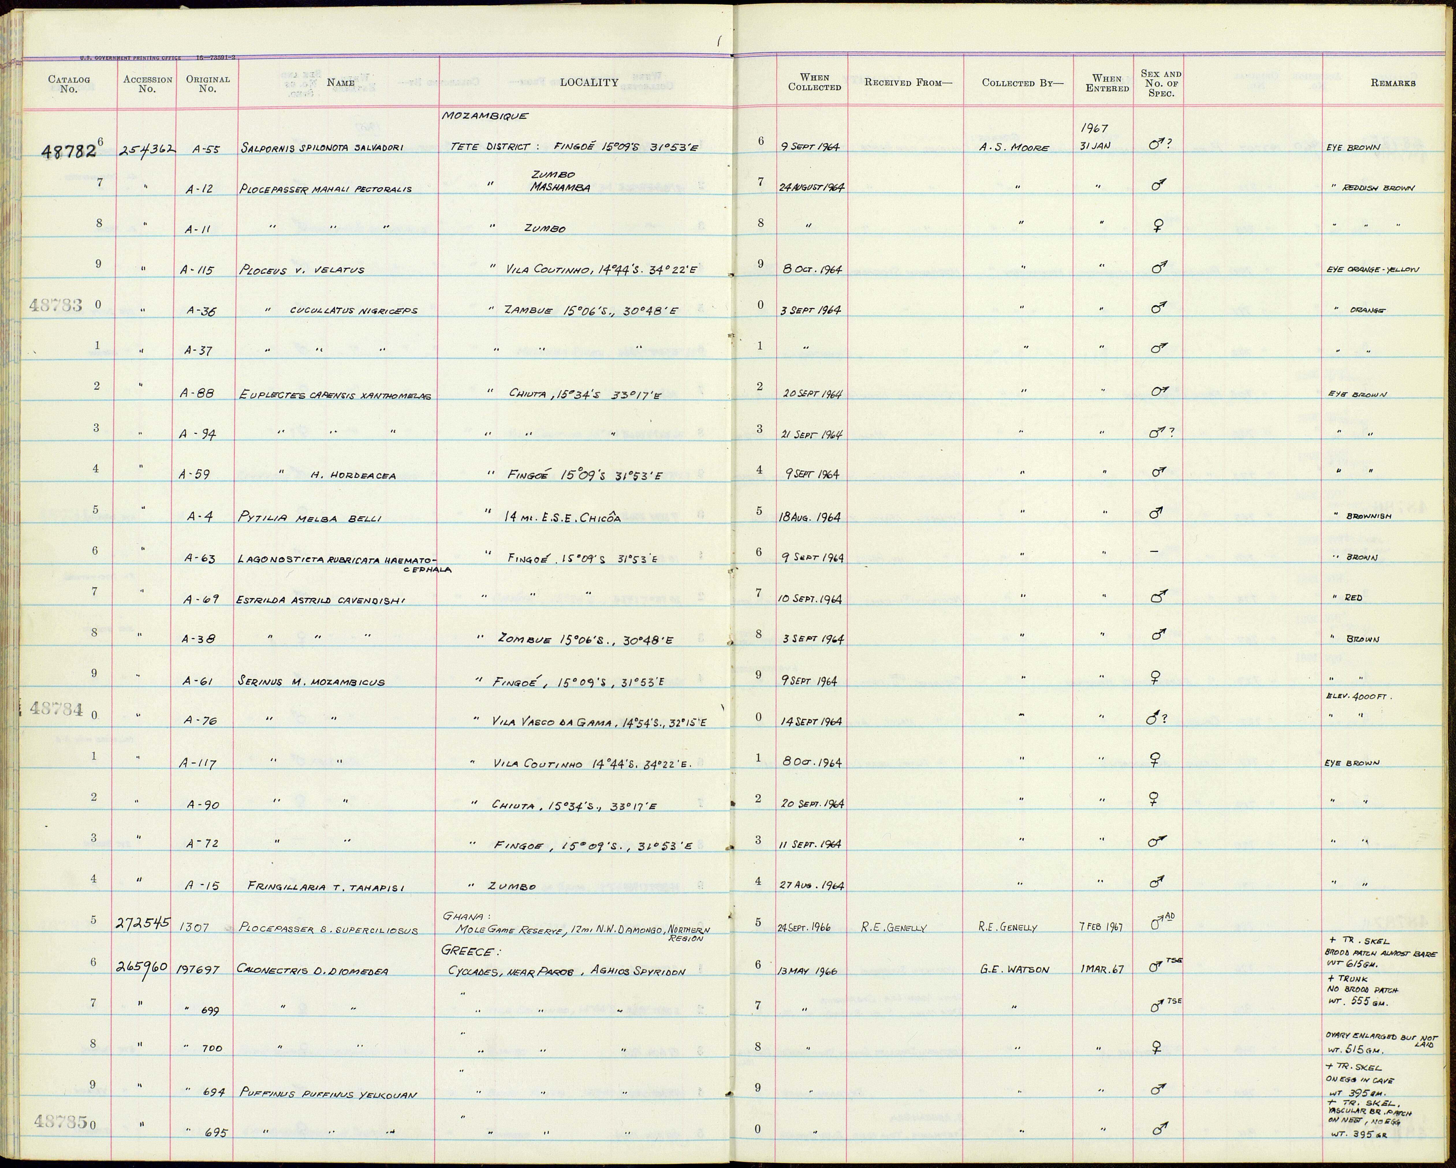
Task: Click the Sex and No. of Spec. header
Action: click(1161, 83)
